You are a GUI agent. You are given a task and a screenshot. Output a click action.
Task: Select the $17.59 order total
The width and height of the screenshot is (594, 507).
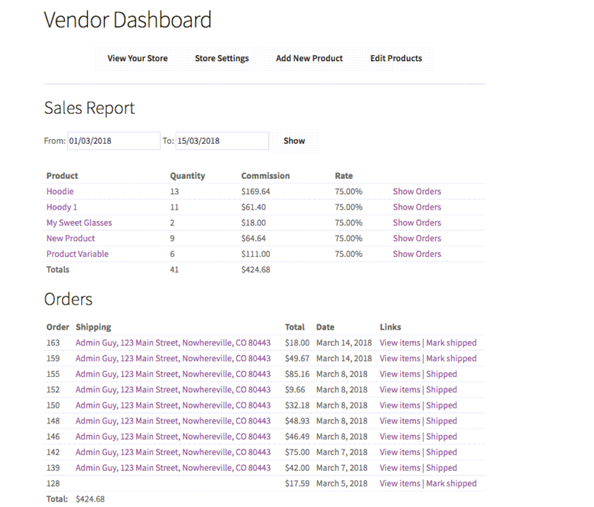click(297, 484)
